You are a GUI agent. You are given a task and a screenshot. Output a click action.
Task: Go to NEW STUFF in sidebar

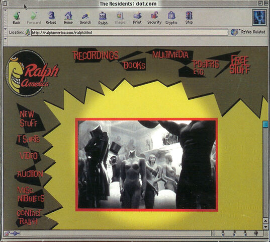[x=29, y=119]
